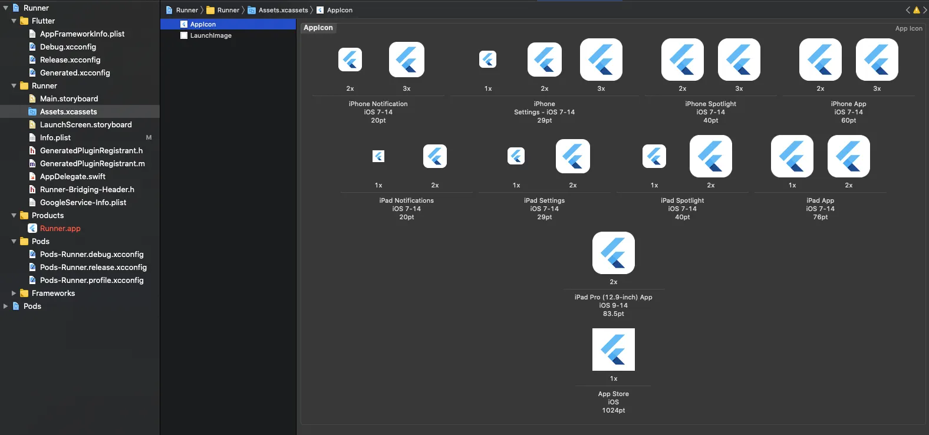Collapse the Flutter group disclosure triangle
The height and width of the screenshot is (435, 929).
click(x=14, y=21)
